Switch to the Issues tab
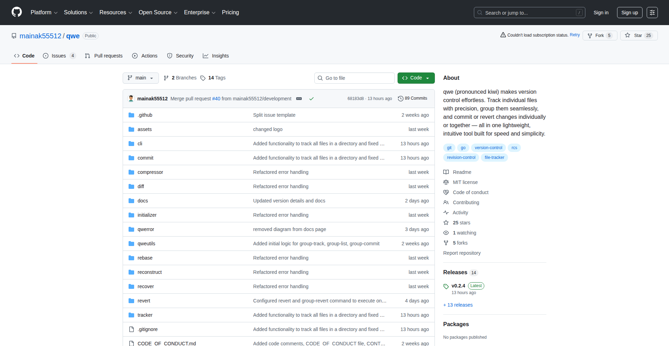669x346 pixels. pyautogui.click(x=59, y=56)
